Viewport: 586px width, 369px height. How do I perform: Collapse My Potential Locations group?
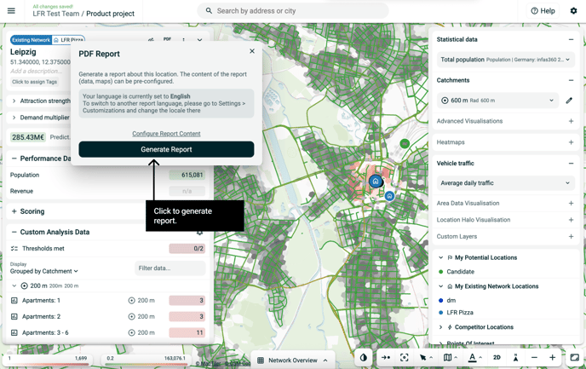tap(440, 257)
